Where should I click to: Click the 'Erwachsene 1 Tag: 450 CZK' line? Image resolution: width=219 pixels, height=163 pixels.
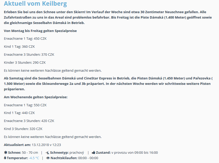pos(25,39)
